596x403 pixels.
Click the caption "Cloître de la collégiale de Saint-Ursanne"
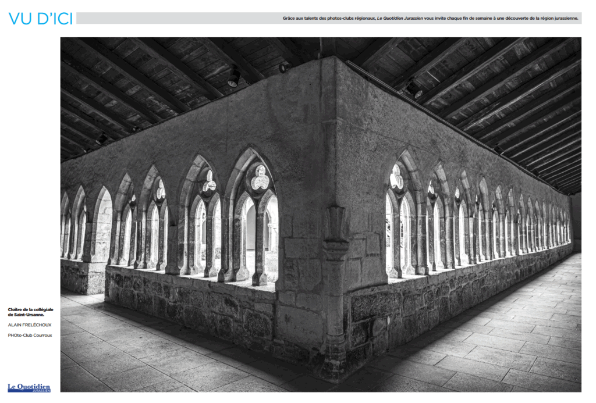click(31, 312)
